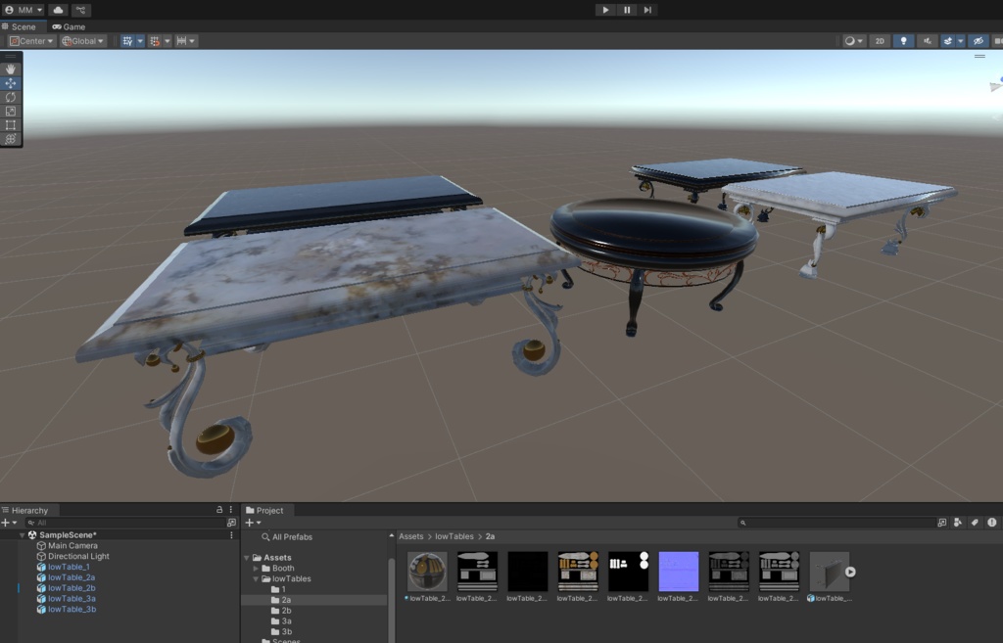Toggle scene effects (skybox, fog)
1003x643 pixels.
coord(948,41)
